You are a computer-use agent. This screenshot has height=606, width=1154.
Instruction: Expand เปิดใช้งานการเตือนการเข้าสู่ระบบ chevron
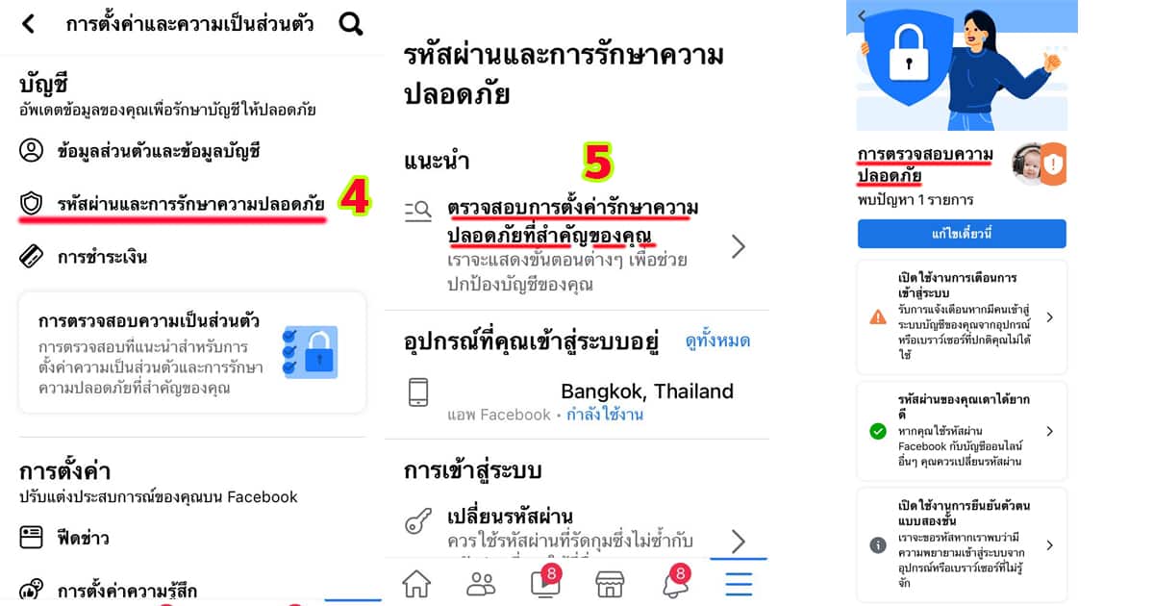[1049, 316]
